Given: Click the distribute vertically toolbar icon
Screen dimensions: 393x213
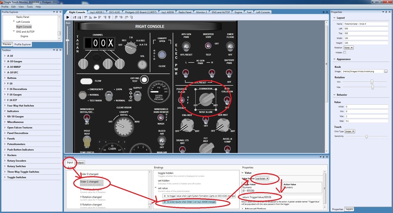Looking at the screenshot, I should coord(121,17).
